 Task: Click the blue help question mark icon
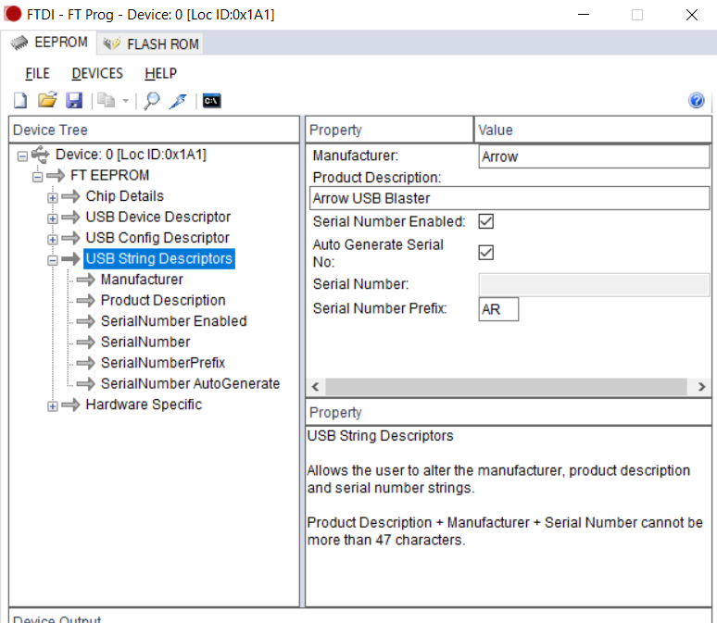(696, 100)
